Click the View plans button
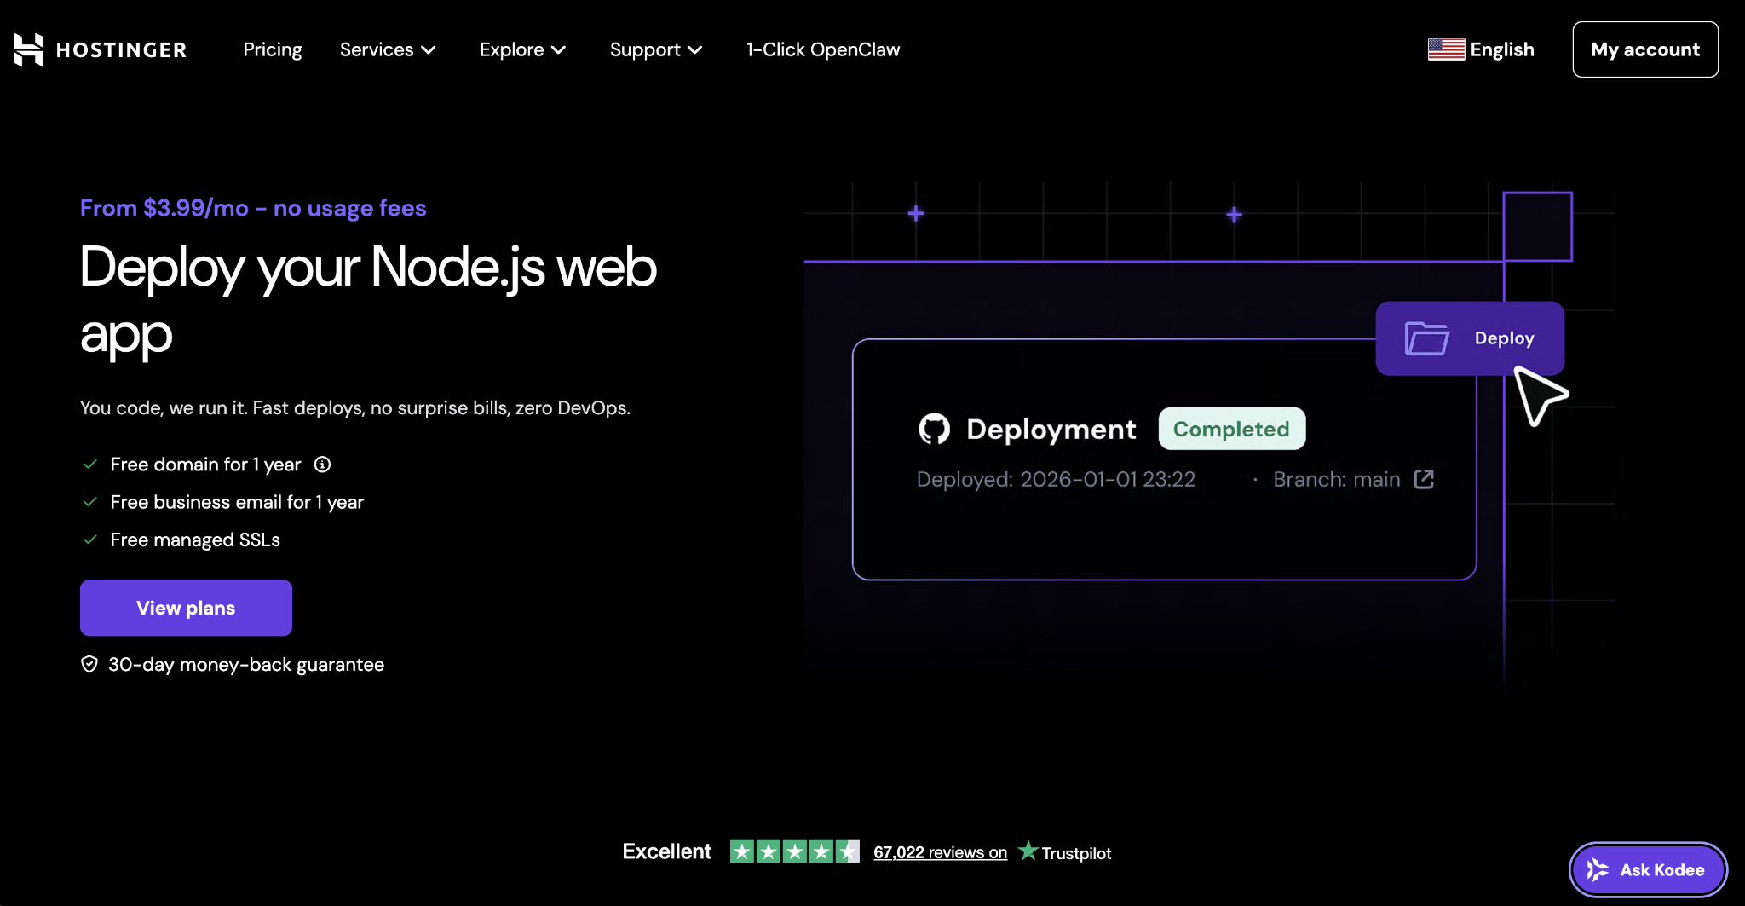1745x906 pixels. tap(186, 608)
